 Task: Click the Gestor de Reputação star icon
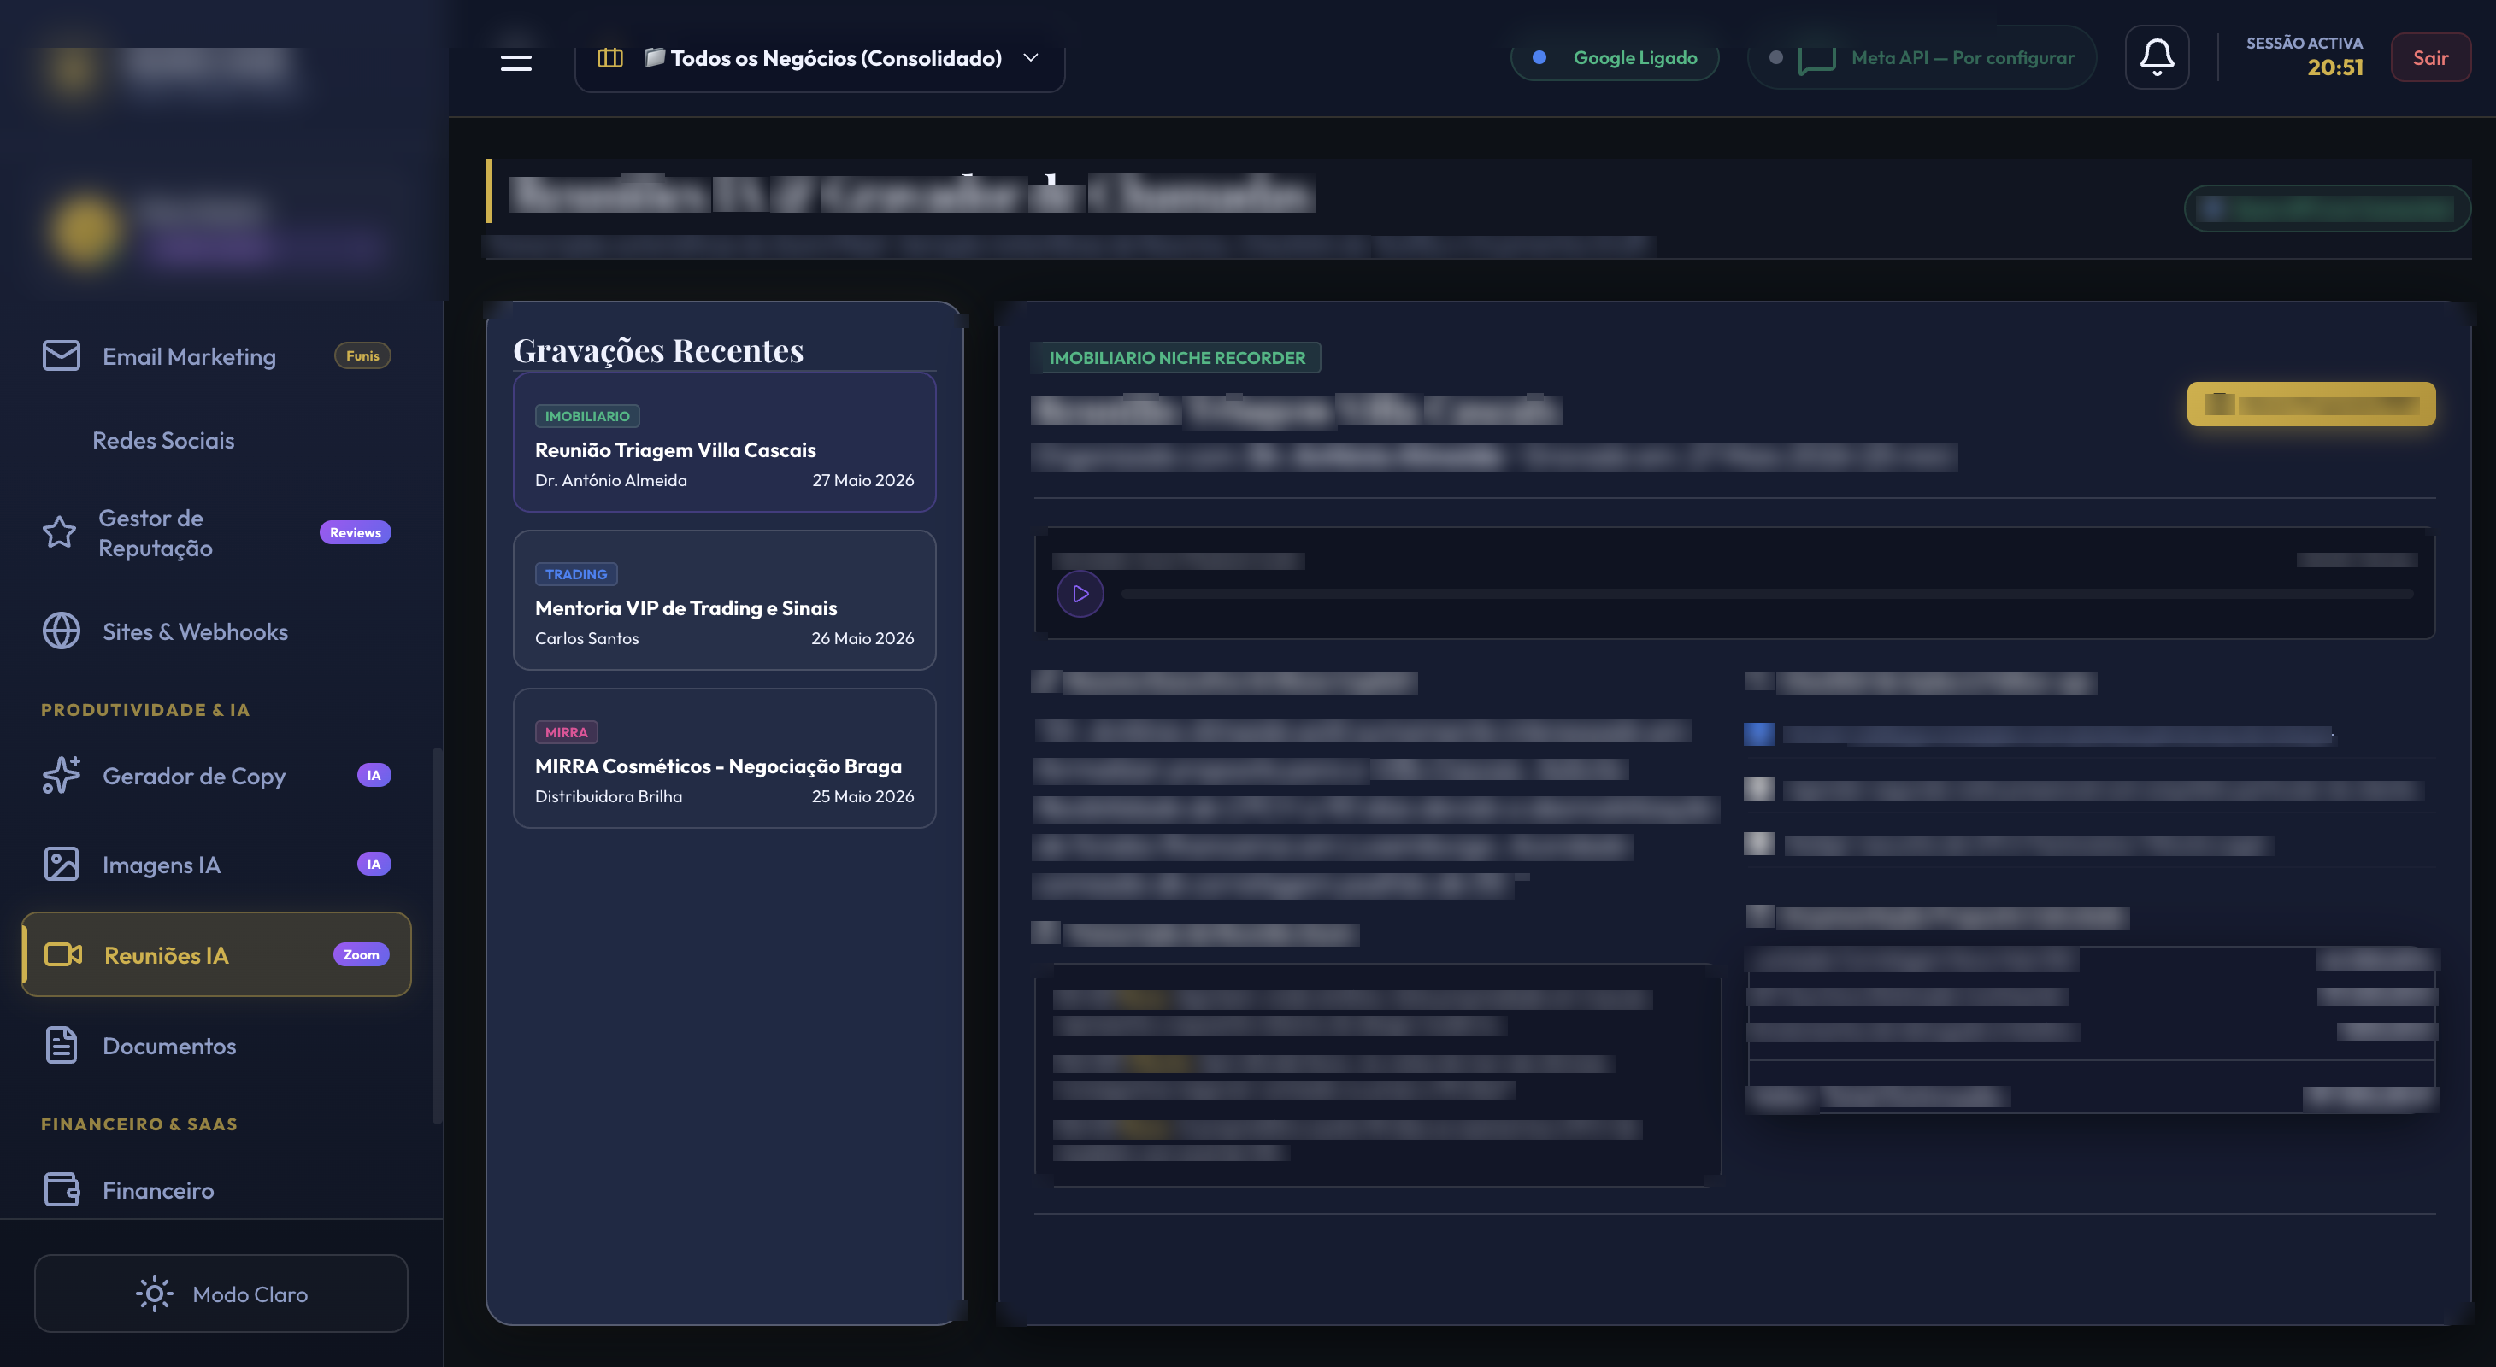pos(59,531)
